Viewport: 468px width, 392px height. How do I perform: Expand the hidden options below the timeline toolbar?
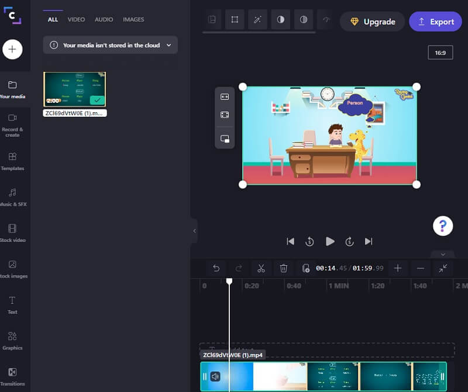coord(443,255)
